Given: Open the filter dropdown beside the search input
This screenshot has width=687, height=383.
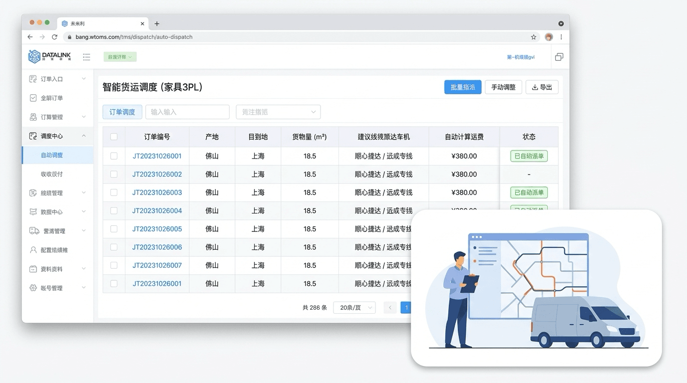Looking at the screenshot, I should pyautogui.click(x=278, y=112).
